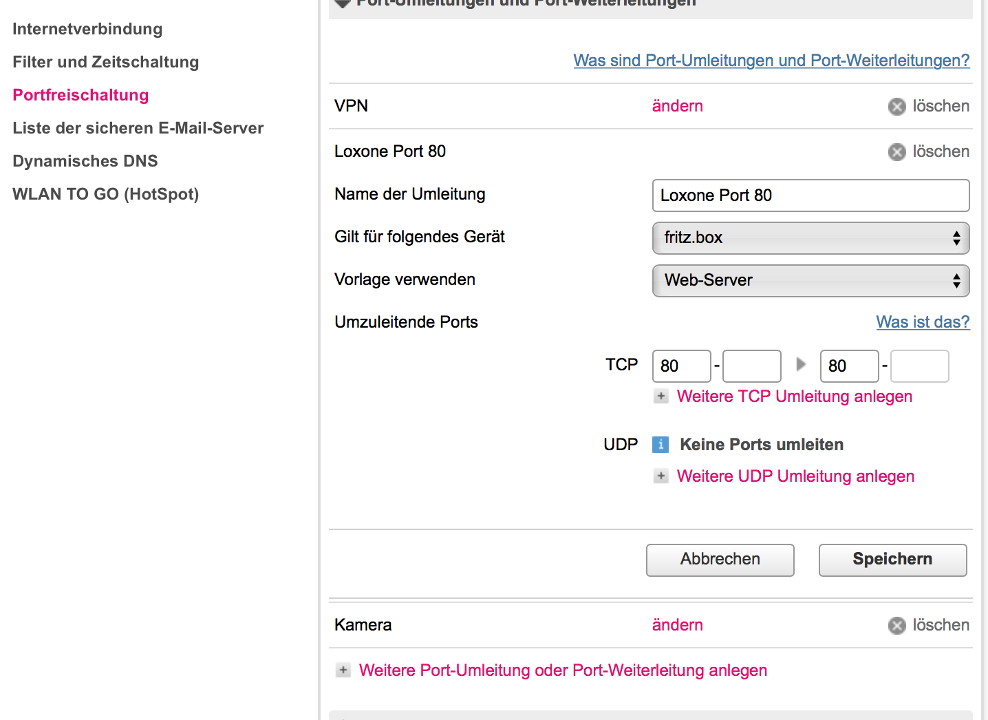Viewport: 988px width, 720px height.
Task: Collapse the Port-Umleitungen section header arrow
Action: pyautogui.click(x=343, y=3)
